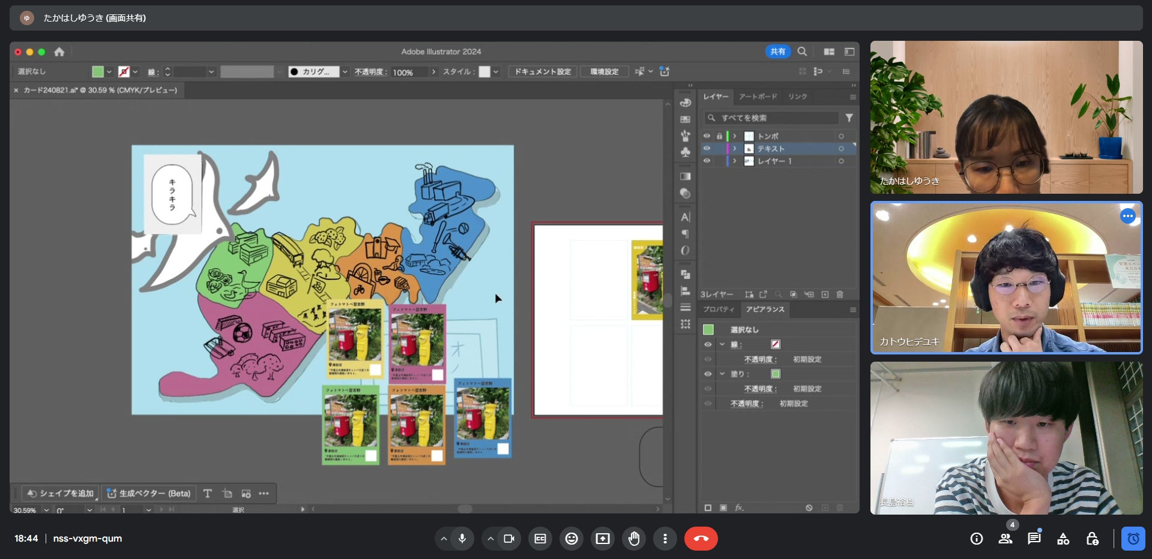
Task: Expand the テキスト layer contents
Action: 734,149
